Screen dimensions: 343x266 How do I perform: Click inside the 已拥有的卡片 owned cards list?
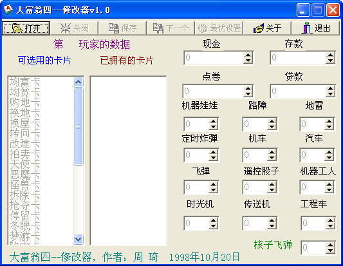(x=129, y=160)
